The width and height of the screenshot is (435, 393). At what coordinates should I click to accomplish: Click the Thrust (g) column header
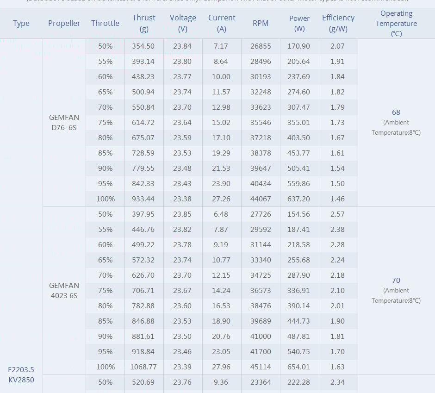coord(144,23)
